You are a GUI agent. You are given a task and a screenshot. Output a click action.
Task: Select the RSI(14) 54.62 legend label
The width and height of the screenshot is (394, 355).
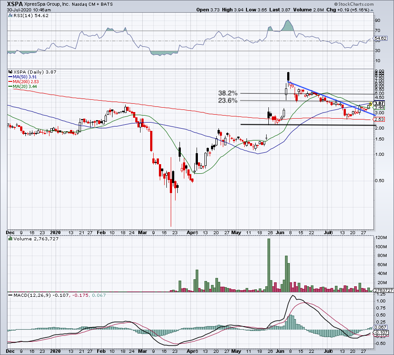tap(31, 16)
